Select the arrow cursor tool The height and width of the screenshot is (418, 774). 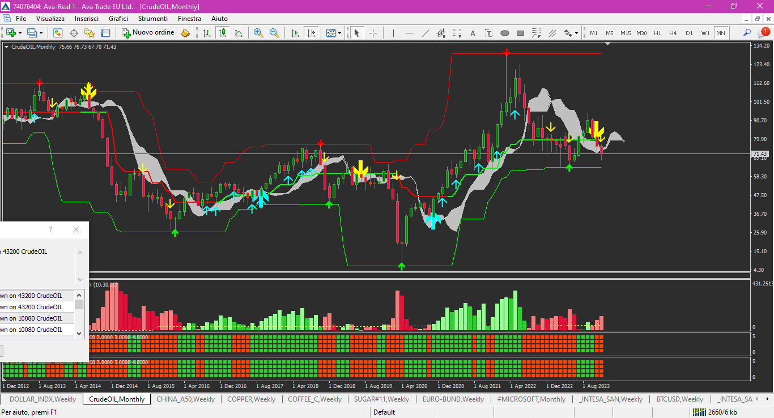(x=357, y=33)
